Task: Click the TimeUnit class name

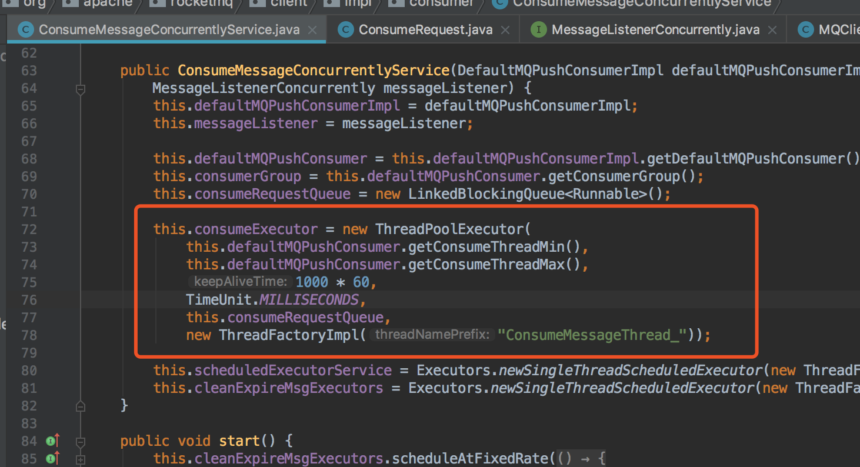Action: (219, 300)
